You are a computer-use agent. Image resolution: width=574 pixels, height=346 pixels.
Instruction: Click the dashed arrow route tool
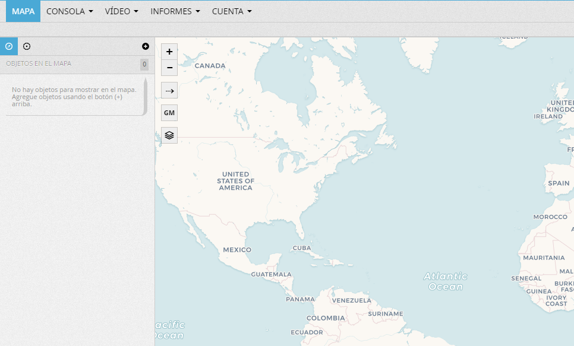tap(169, 90)
